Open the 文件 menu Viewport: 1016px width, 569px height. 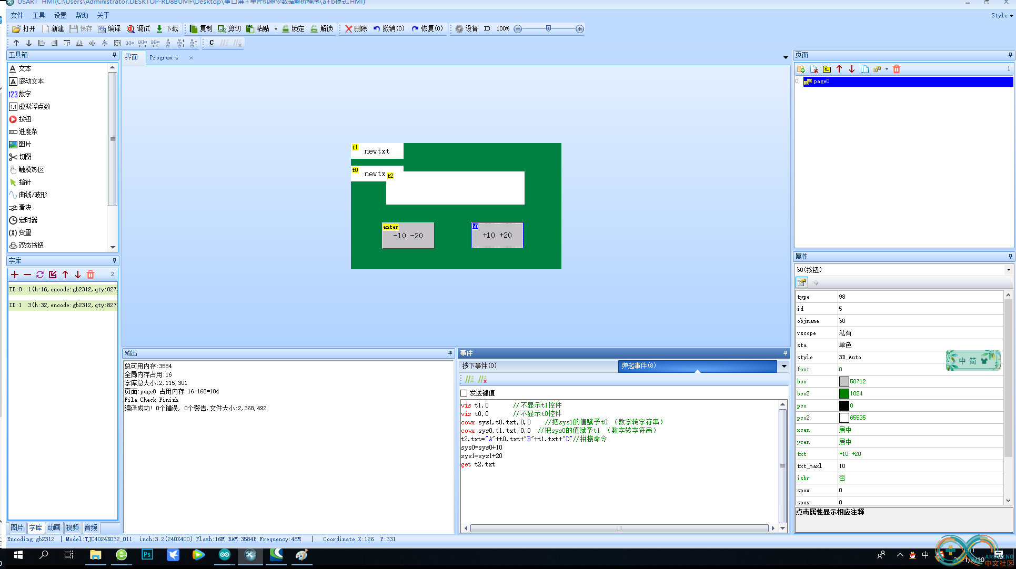pos(17,15)
